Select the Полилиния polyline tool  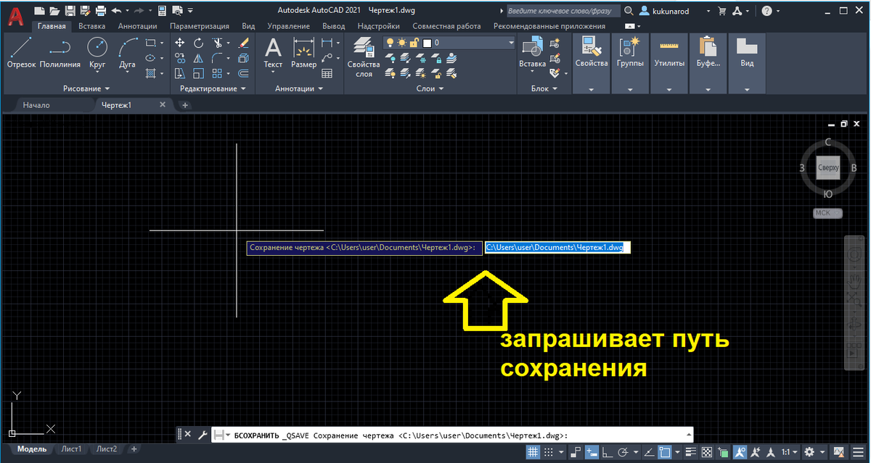(x=60, y=52)
